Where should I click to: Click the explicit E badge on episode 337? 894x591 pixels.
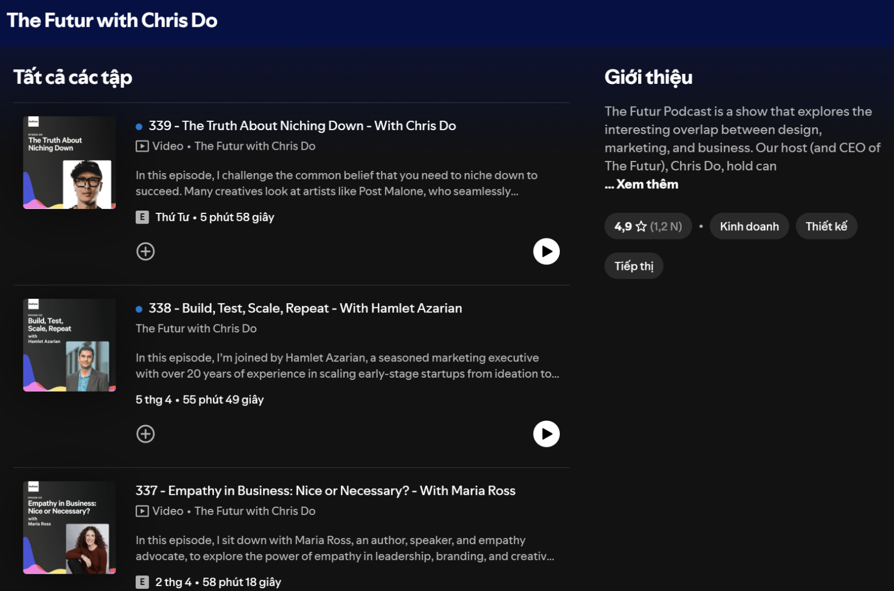tap(142, 582)
